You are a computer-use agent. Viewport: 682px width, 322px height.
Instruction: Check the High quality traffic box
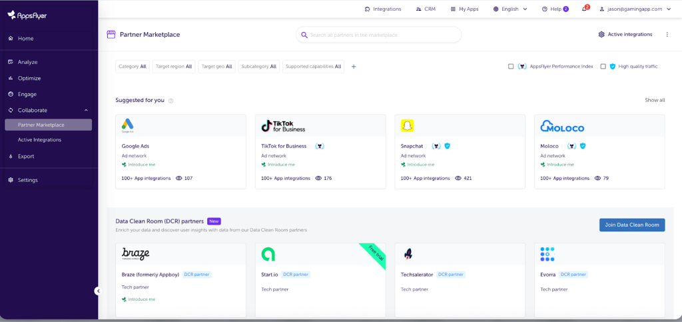603,67
